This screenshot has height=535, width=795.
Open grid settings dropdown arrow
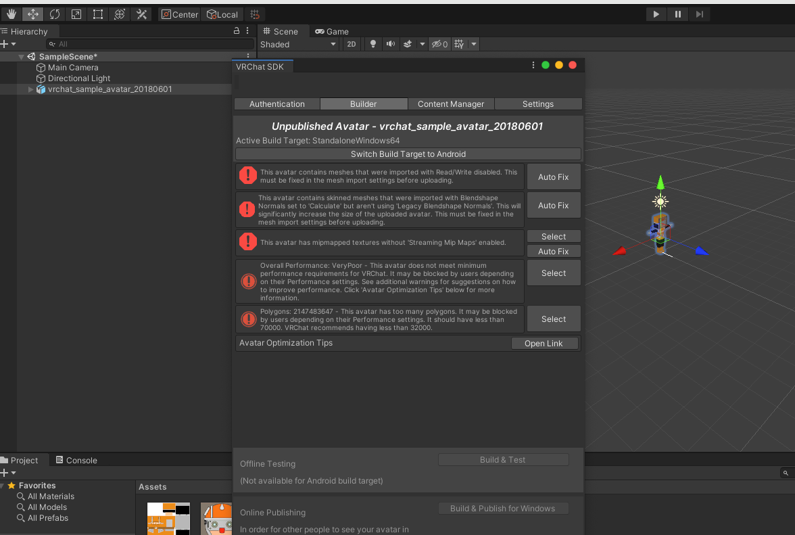[473, 44]
